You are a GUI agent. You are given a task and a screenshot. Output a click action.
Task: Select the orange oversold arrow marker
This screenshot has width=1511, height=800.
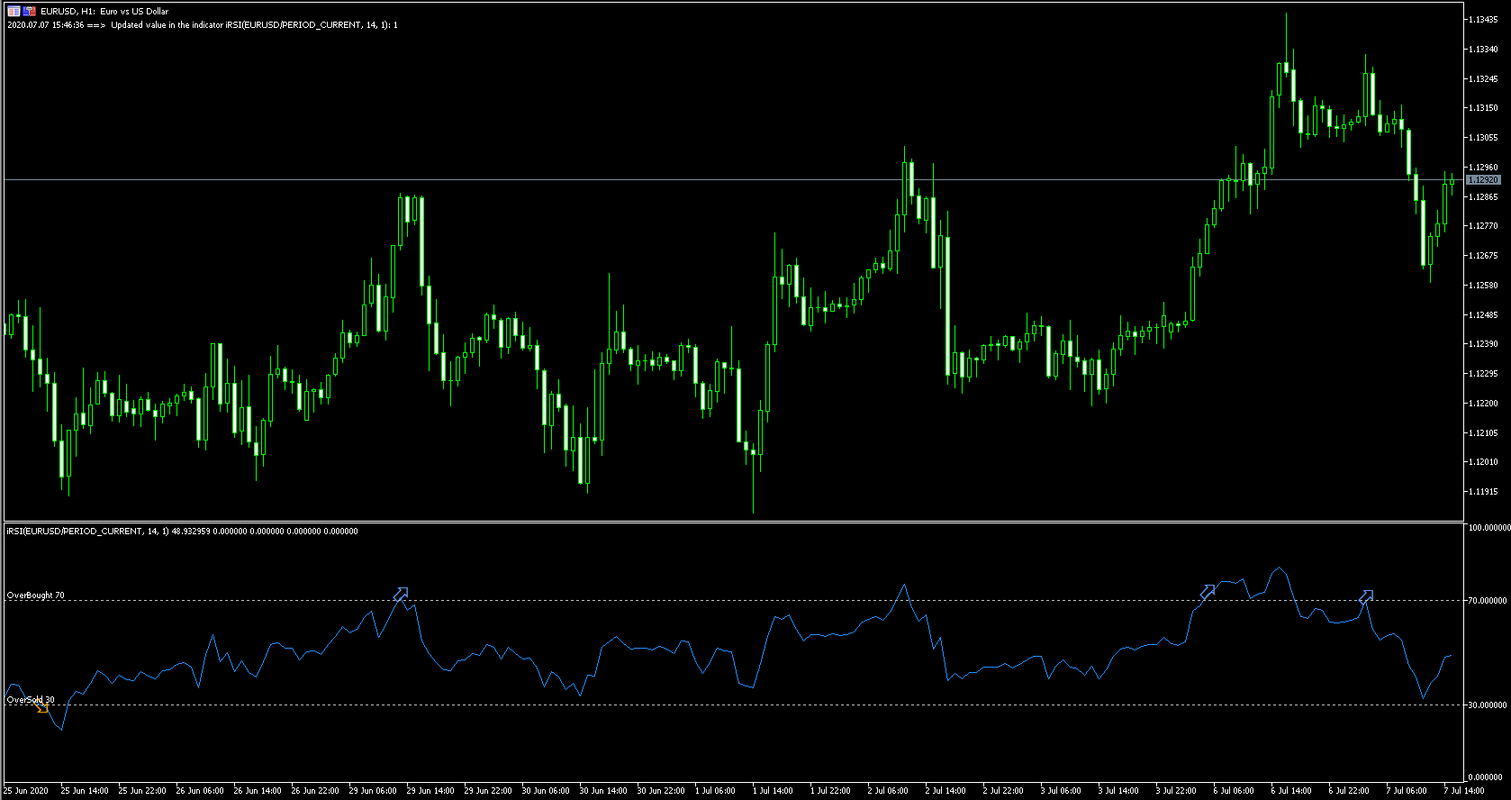[x=41, y=707]
